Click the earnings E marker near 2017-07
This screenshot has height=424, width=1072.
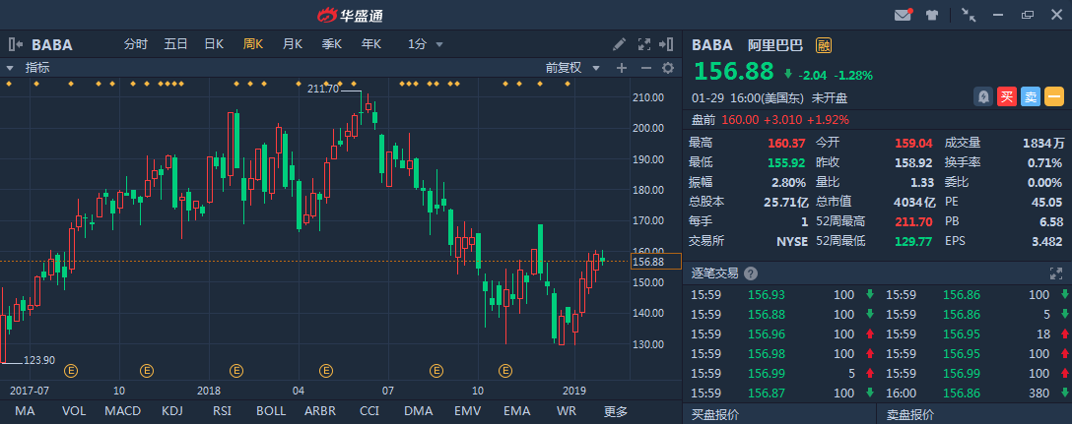pyautogui.click(x=71, y=371)
